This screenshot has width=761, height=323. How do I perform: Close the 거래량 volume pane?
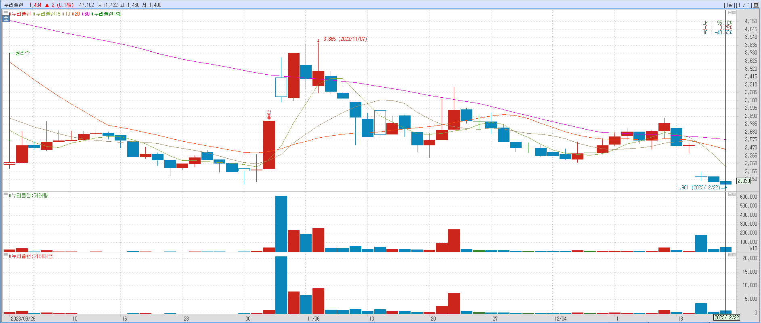pyautogui.click(x=734, y=195)
